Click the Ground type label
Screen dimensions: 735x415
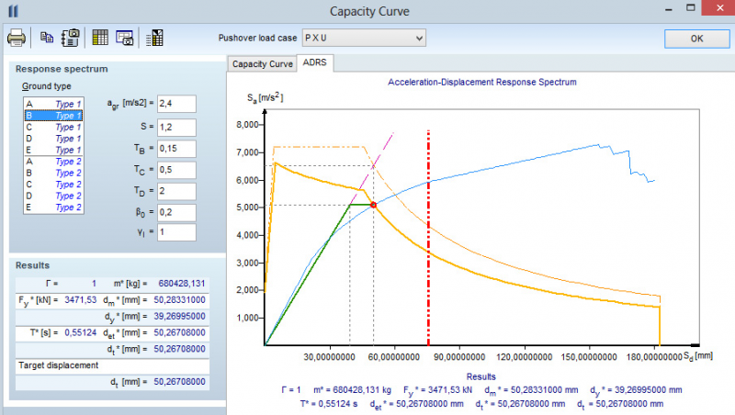(47, 86)
